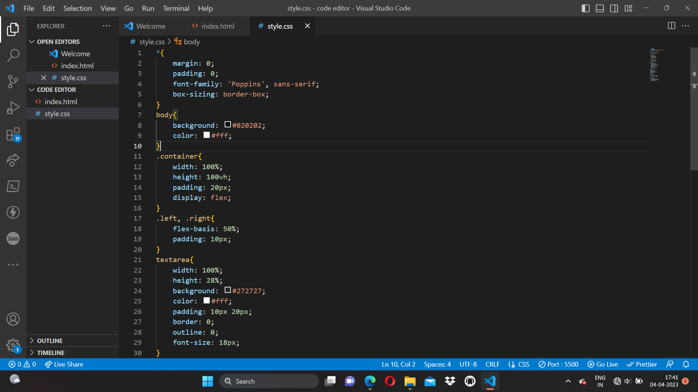Click the editor vertical scrollbar

(x=694, y=109)
